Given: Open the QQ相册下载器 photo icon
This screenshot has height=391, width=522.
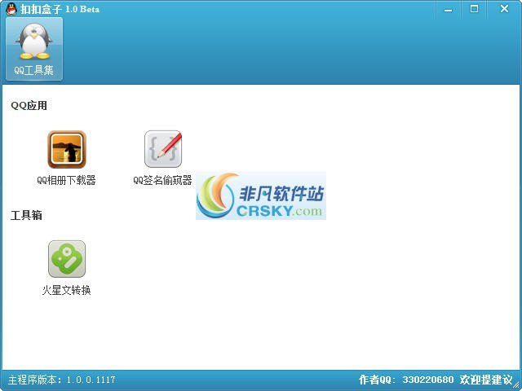Looking at the screenshot, I should (x=67, y=149).
